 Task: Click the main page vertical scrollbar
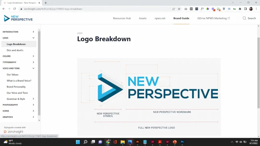click(258, 73)
